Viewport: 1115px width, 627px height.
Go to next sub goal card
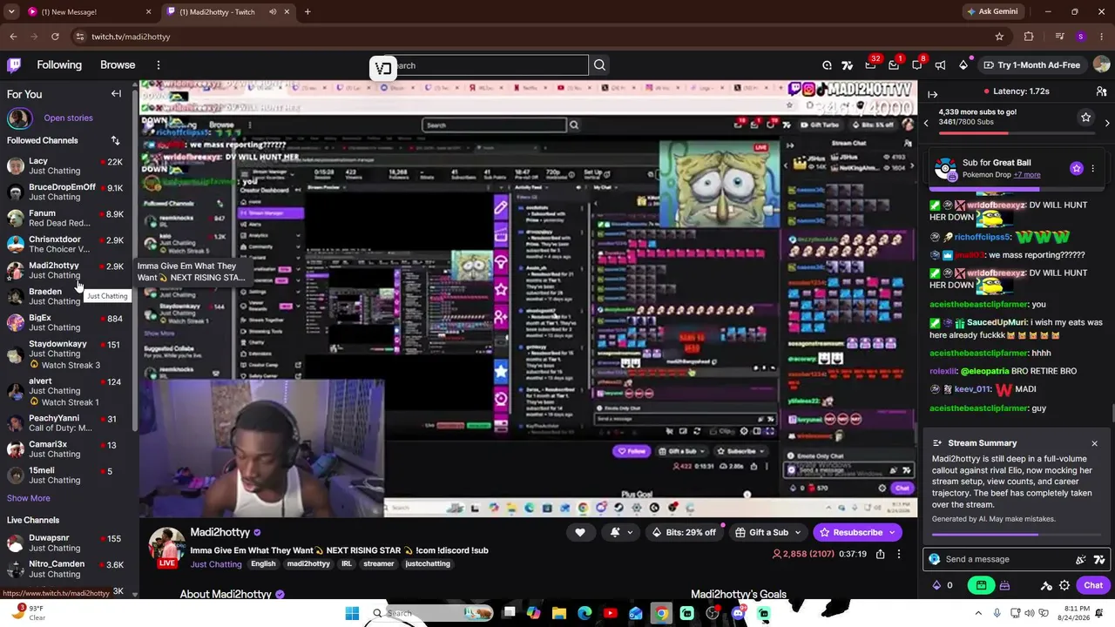click(x=1107, y=124)
